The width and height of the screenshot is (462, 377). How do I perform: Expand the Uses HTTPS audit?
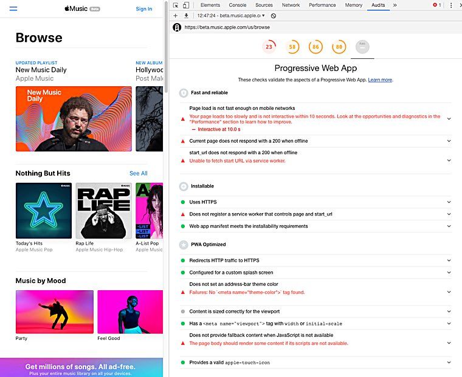[449, 202]
